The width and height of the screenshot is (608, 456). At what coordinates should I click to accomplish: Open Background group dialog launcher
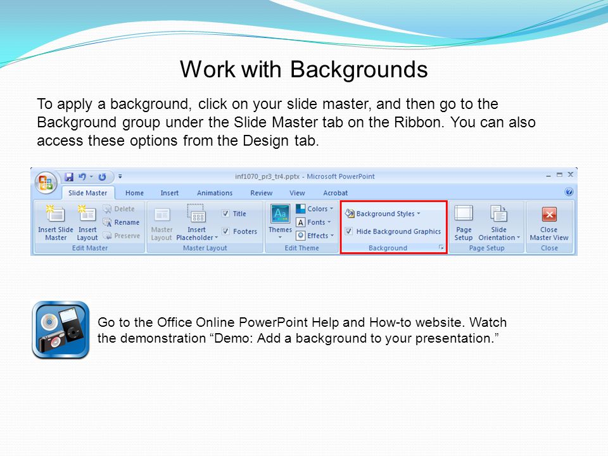(x=441, y=248)
